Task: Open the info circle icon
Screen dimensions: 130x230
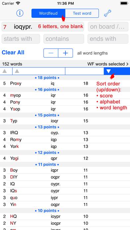Action: 20,13
